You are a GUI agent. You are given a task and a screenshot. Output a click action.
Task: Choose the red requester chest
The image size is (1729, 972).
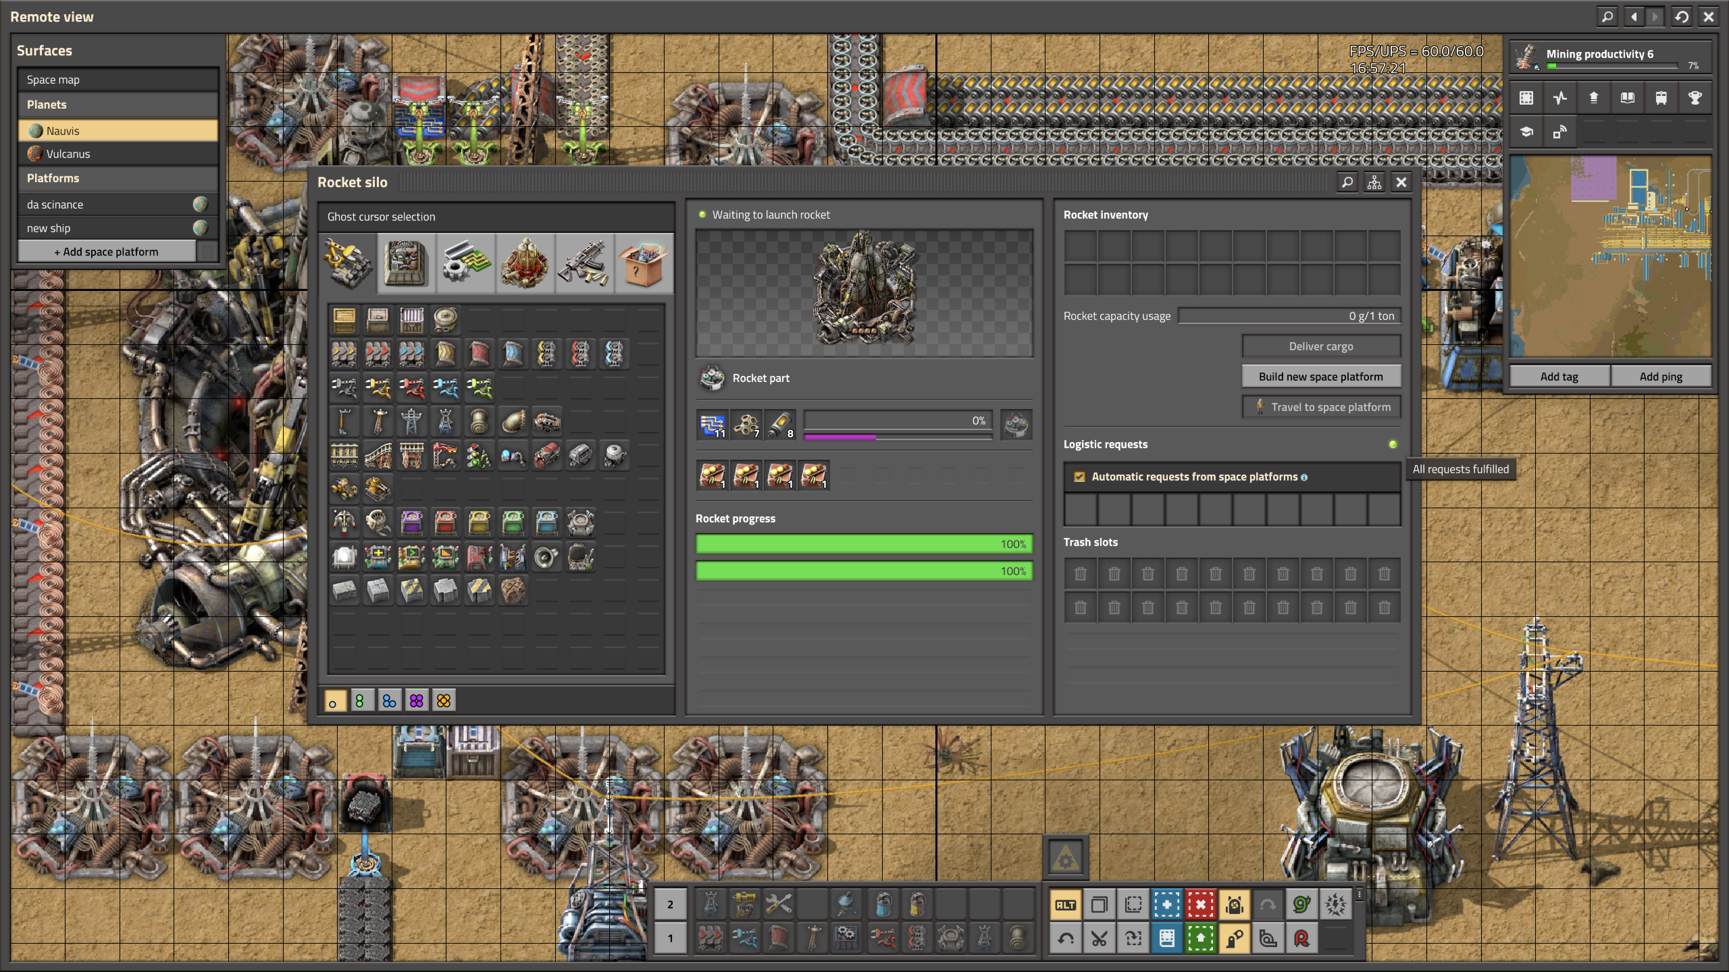click(x=446, y=522)
